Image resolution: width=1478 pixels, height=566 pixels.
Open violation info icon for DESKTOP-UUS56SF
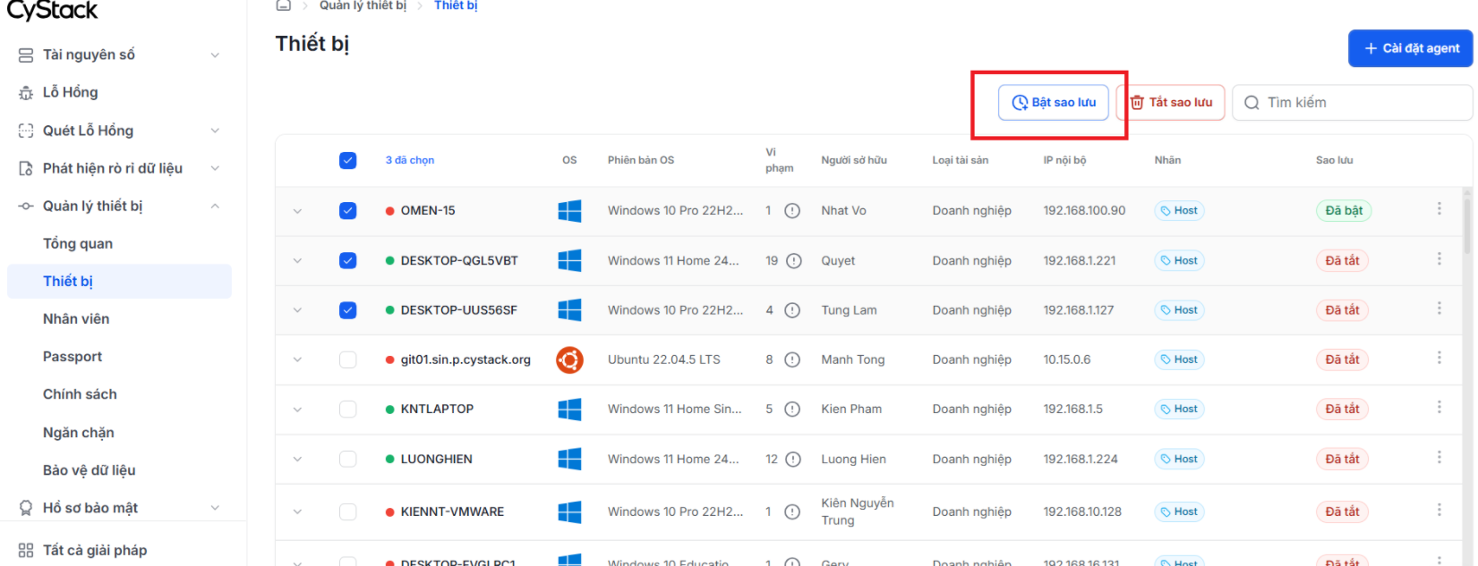792,310
